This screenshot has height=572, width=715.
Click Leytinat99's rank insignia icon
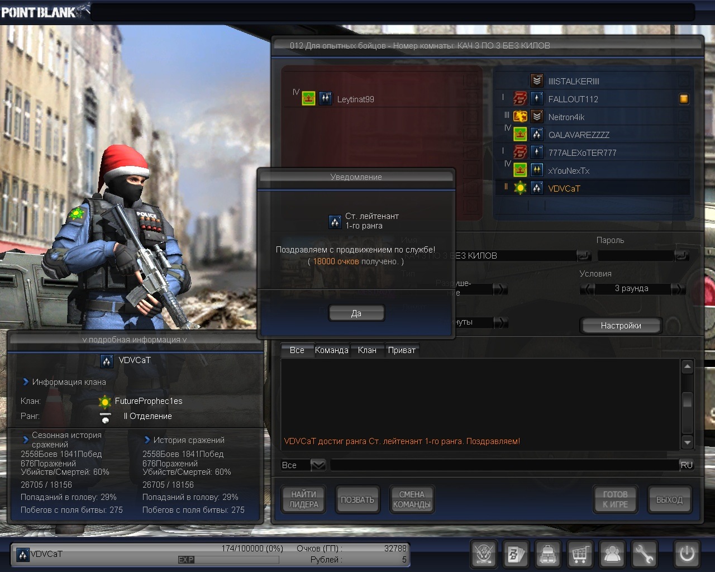coord(326,99)
